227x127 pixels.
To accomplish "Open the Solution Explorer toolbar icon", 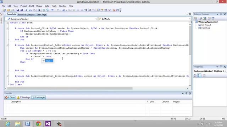I will (98, 10).
